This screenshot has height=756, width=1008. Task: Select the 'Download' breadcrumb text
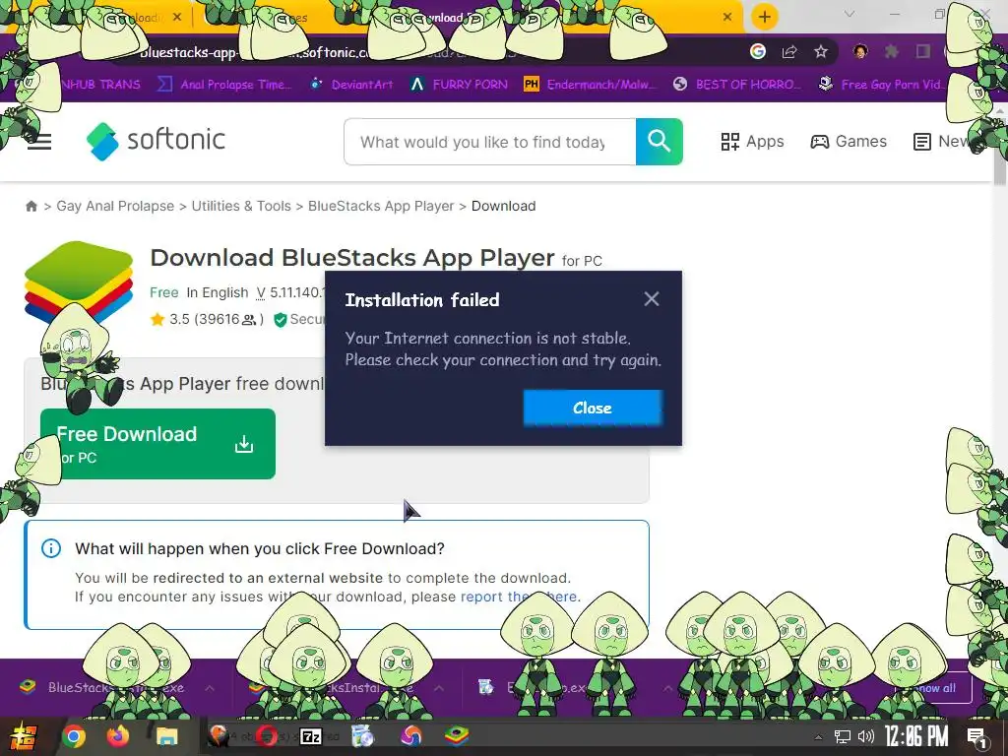[x=503, y=206]
